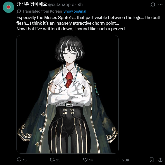Open the attached character illustration image
Viewport: 165px width, 165px height.
tap(67, 94)
